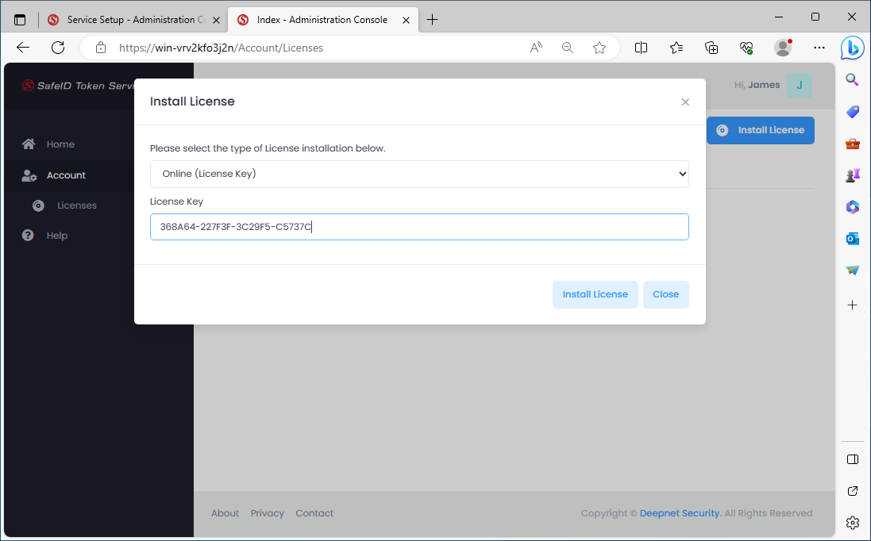Open a new browser tab
The width and height of the screenshot is (871, 541).
point(433,19)
